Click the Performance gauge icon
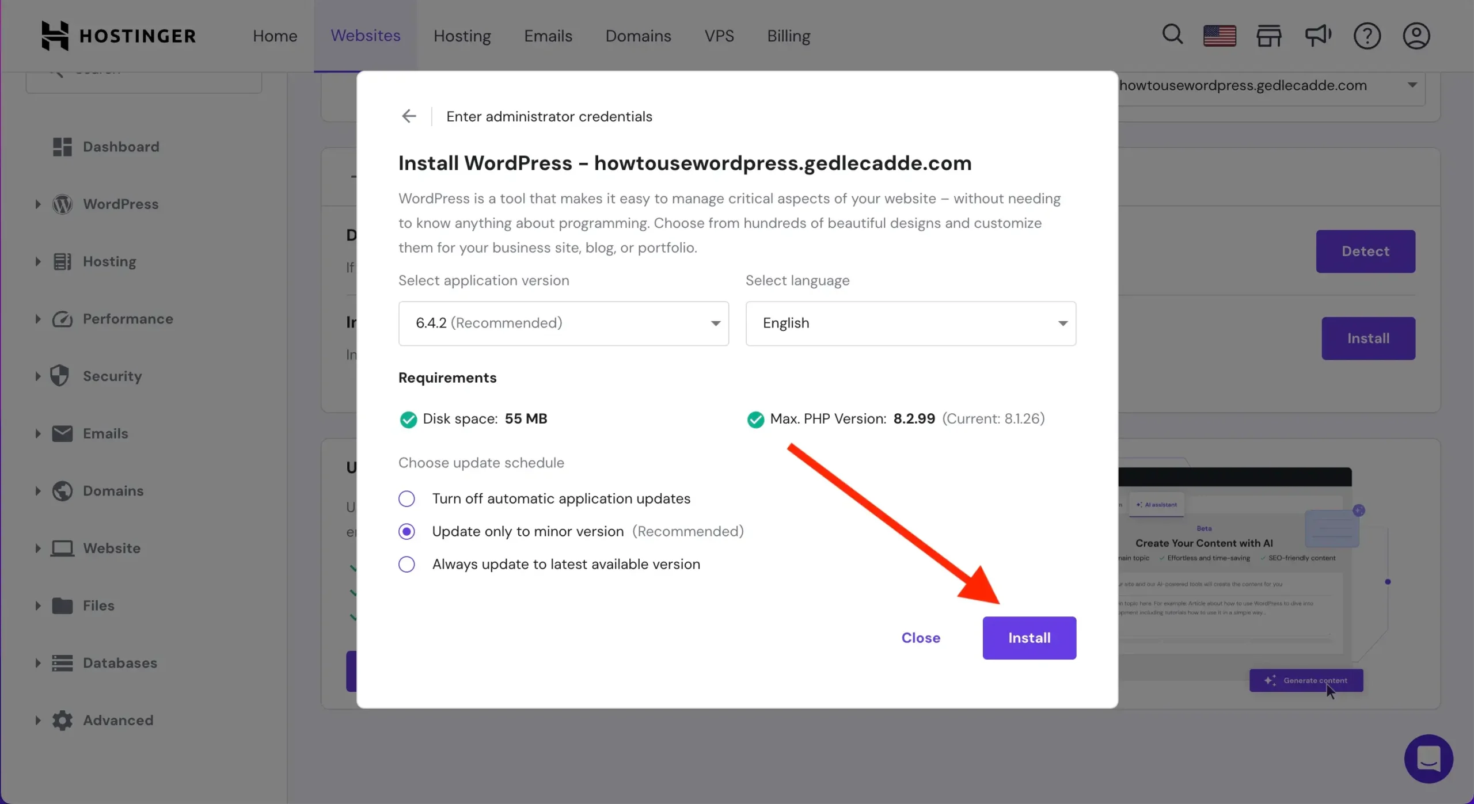This screenshot has width=1474, height=804. click(62, 319)
